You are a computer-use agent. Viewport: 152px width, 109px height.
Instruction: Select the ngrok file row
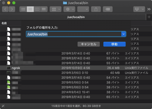pyautogui.click(x=76, y=68)
